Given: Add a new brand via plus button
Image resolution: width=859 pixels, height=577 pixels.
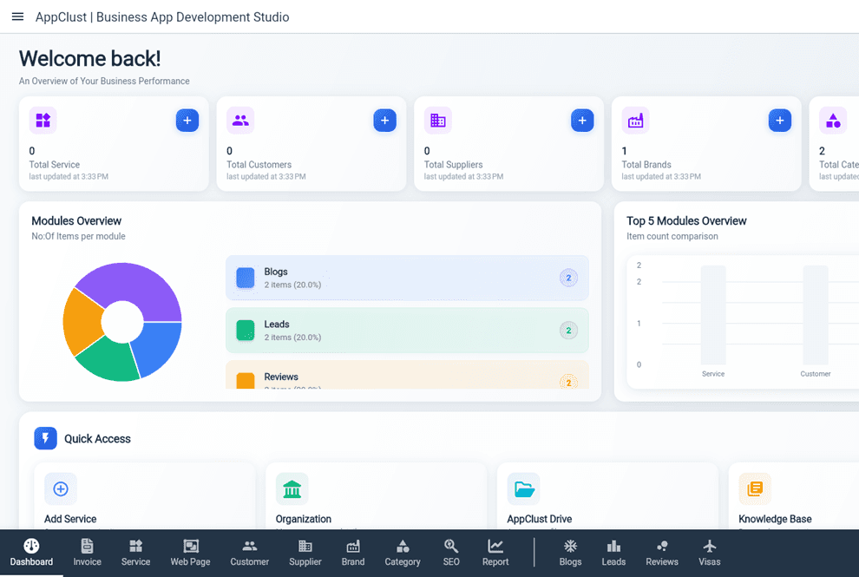Looking at the screenshot, I should 779,121.
